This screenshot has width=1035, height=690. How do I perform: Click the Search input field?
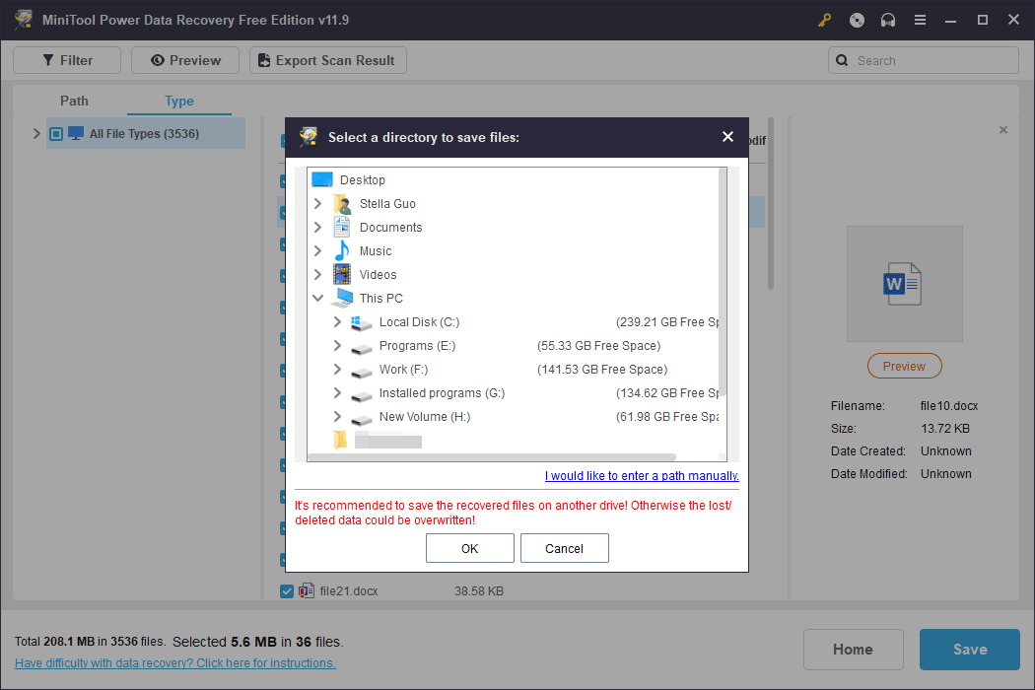tap(924, 60)
